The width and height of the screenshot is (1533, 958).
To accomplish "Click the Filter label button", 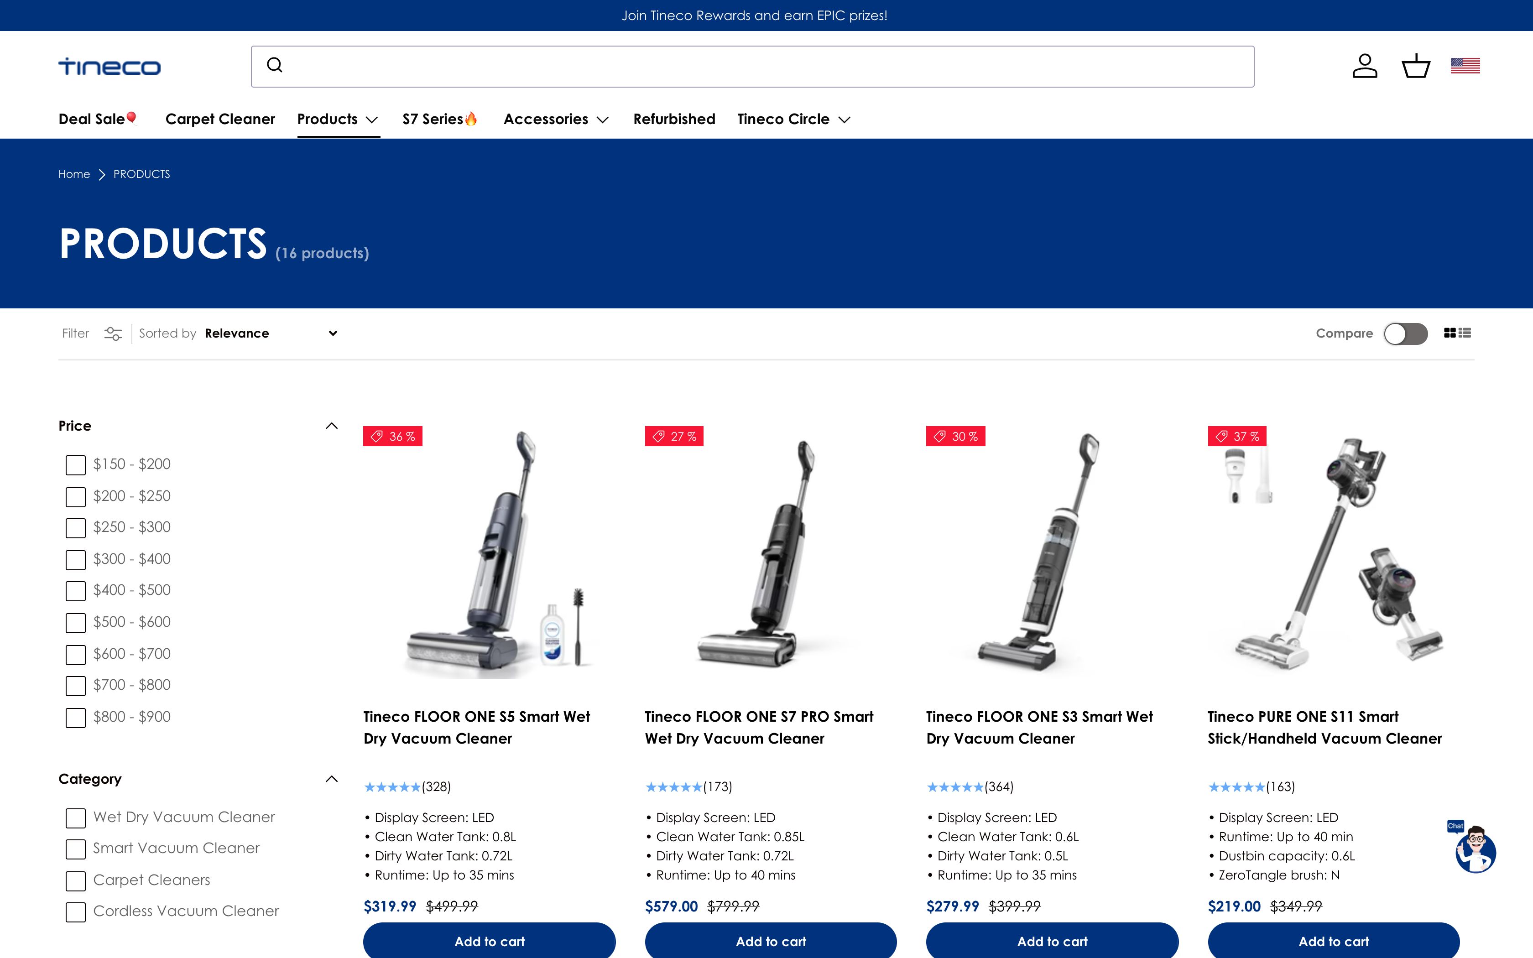I will tap(75, 333).
